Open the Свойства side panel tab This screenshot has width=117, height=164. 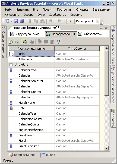(x=113, y=118)
